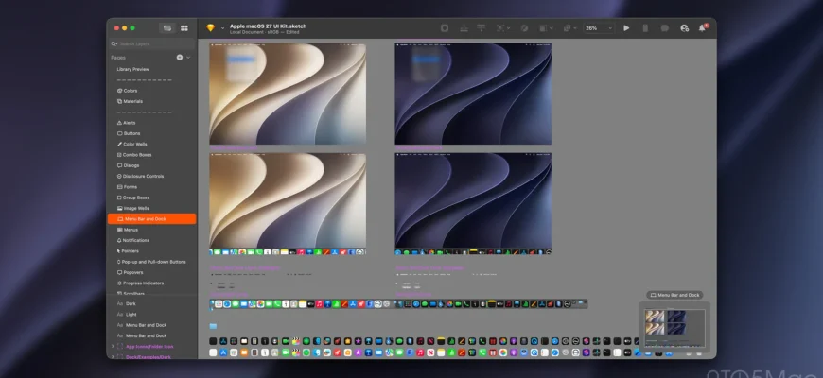Select the highlighted Menu Bar and Dock page
The height and width of the screenshot is (378, 823).
click(151, 219)
